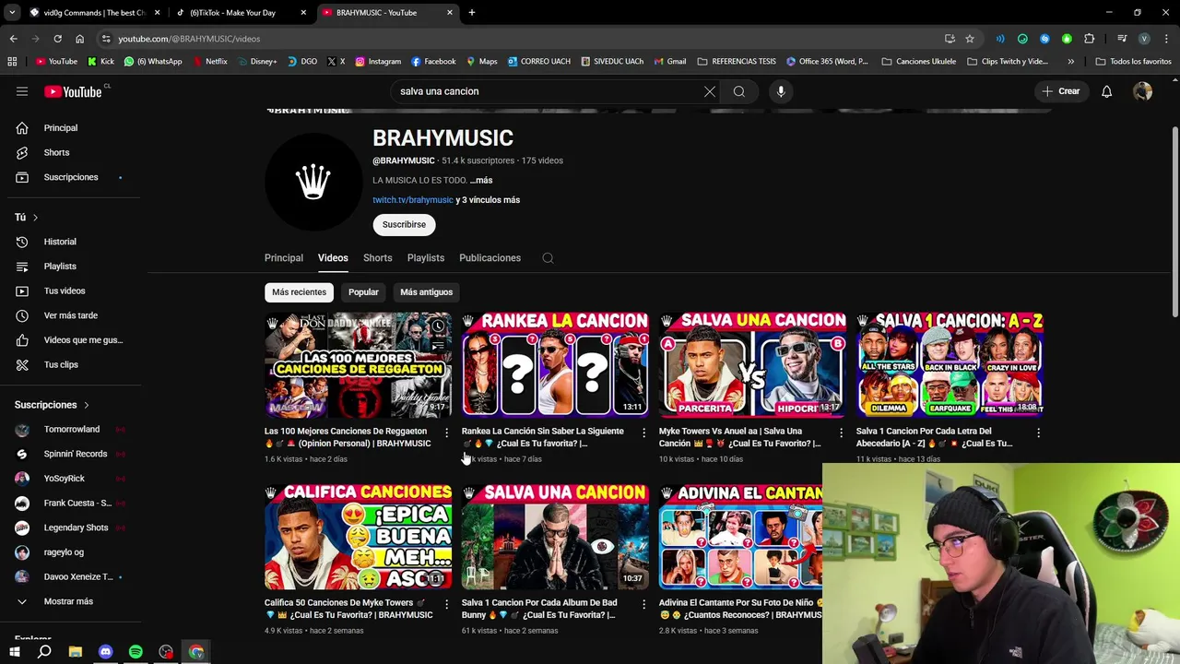Open options for Rankea La Canción video
Viewport: 1180px width, 664px height.
click(643, 433)
